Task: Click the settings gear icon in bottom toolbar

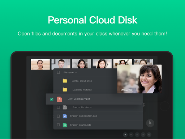Action: (x=149, y=135)
